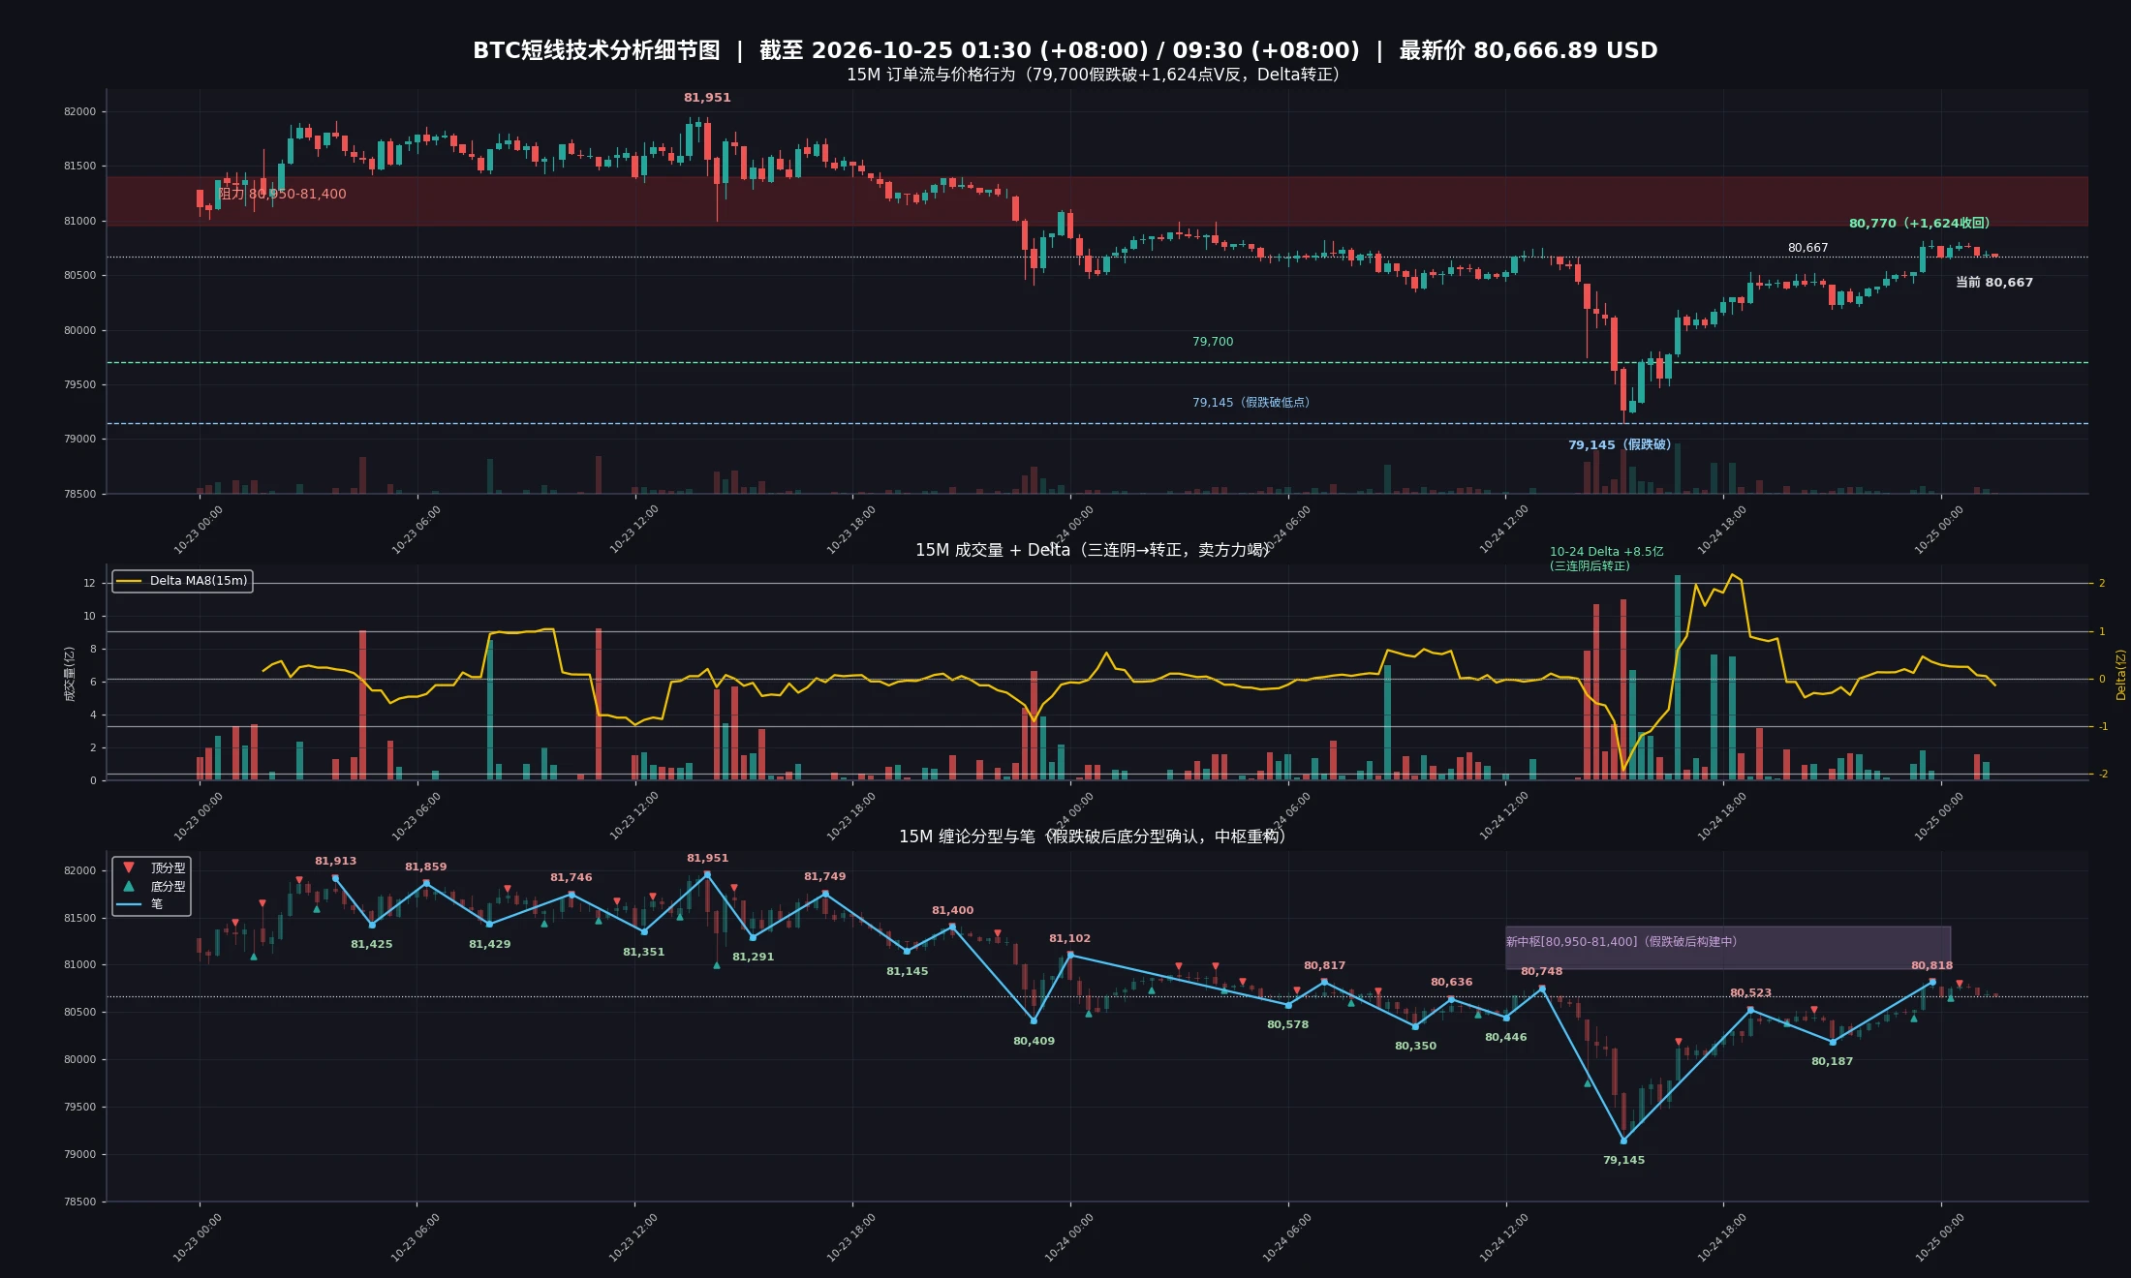This screenshot has height=1278, width=2131.
Task: Click the 80,187 pivot label
Action: point(1833,1061)
